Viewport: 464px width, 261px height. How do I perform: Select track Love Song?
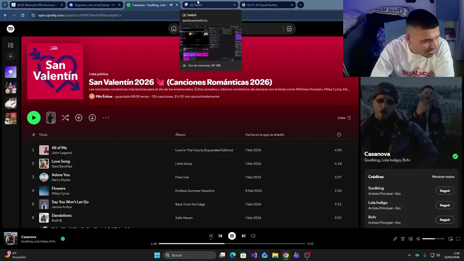click(x=61, y=161)
